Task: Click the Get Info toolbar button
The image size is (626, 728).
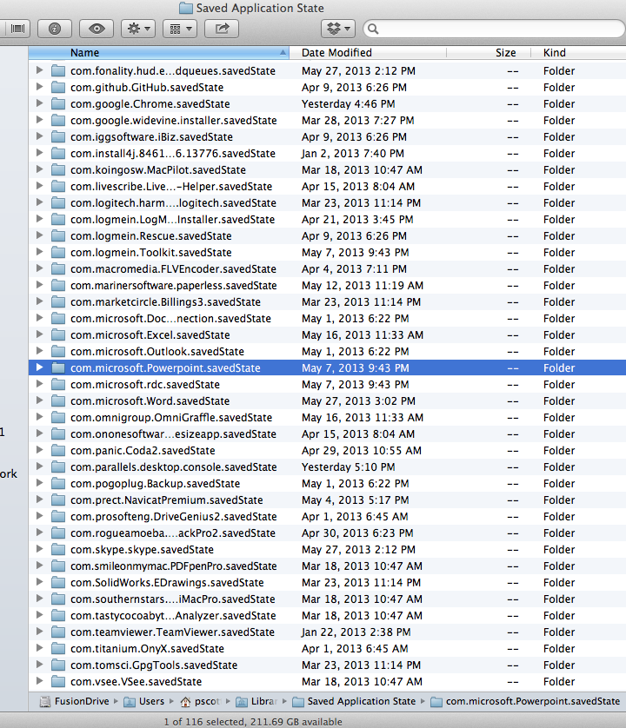Action: coord(55,29)
